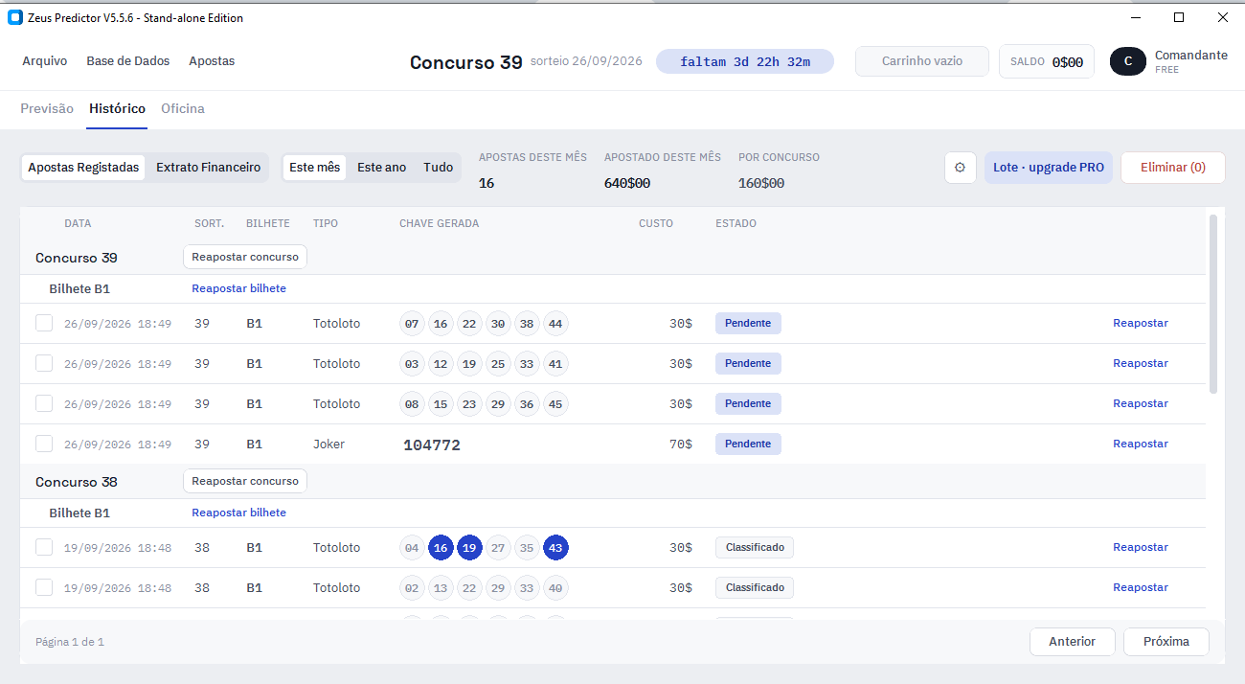Click highlighted ball 43 in Concurso 38
This screenshot has width=1245, height=684.
click(555, 548)
